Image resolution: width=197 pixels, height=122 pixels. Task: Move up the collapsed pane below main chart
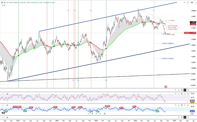pyautogui.click(x=176, y=90)
